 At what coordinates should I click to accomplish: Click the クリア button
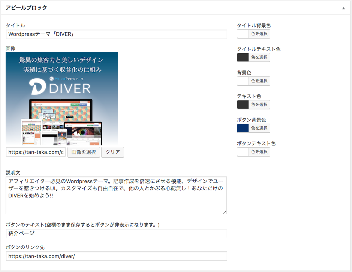pyautogui.click(x=112, y=152)
